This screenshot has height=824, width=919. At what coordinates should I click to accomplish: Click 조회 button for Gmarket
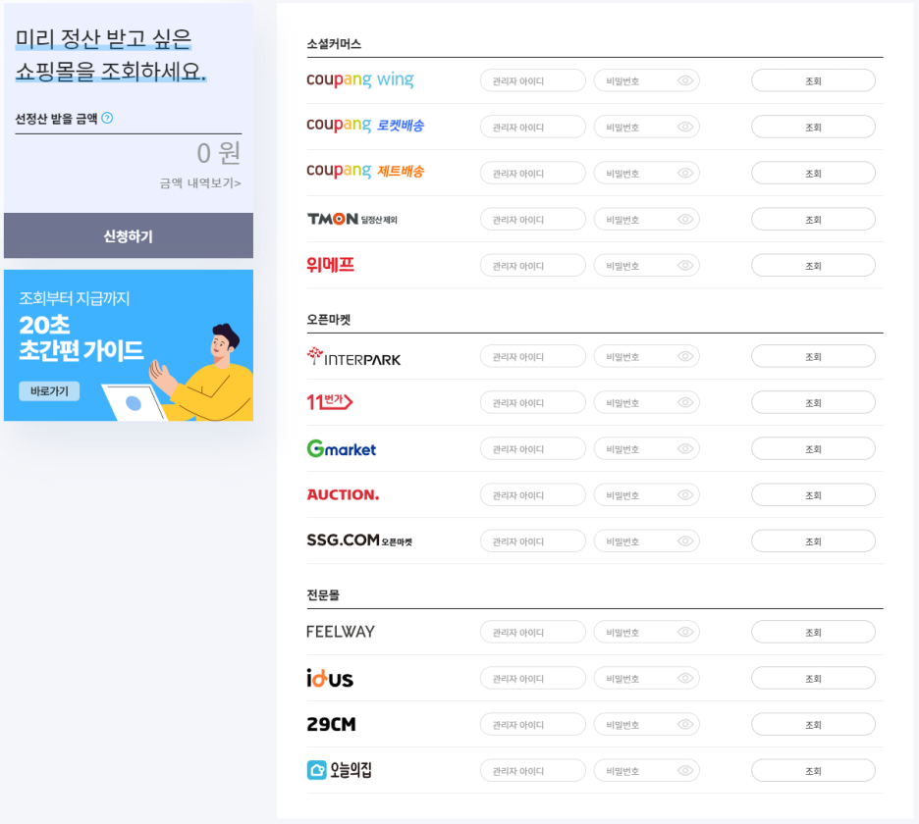tap(813, 449)
